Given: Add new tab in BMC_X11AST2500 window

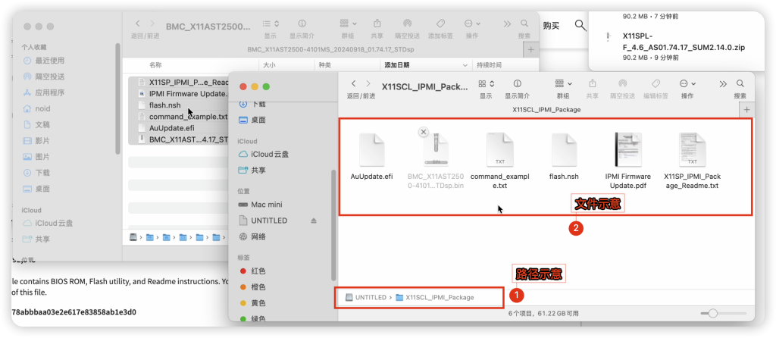Looking at the screenshot, I should (x=530, y=49).
